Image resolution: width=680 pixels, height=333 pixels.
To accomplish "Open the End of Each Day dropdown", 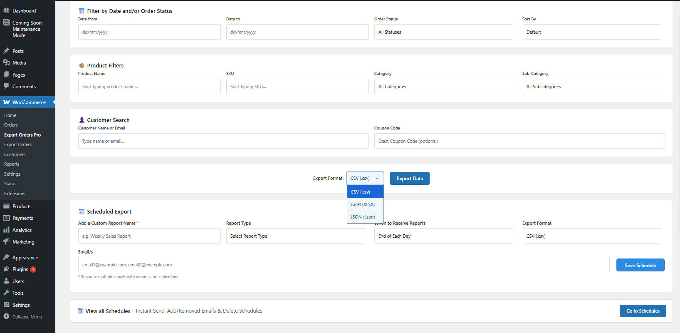I will point(443,236).
